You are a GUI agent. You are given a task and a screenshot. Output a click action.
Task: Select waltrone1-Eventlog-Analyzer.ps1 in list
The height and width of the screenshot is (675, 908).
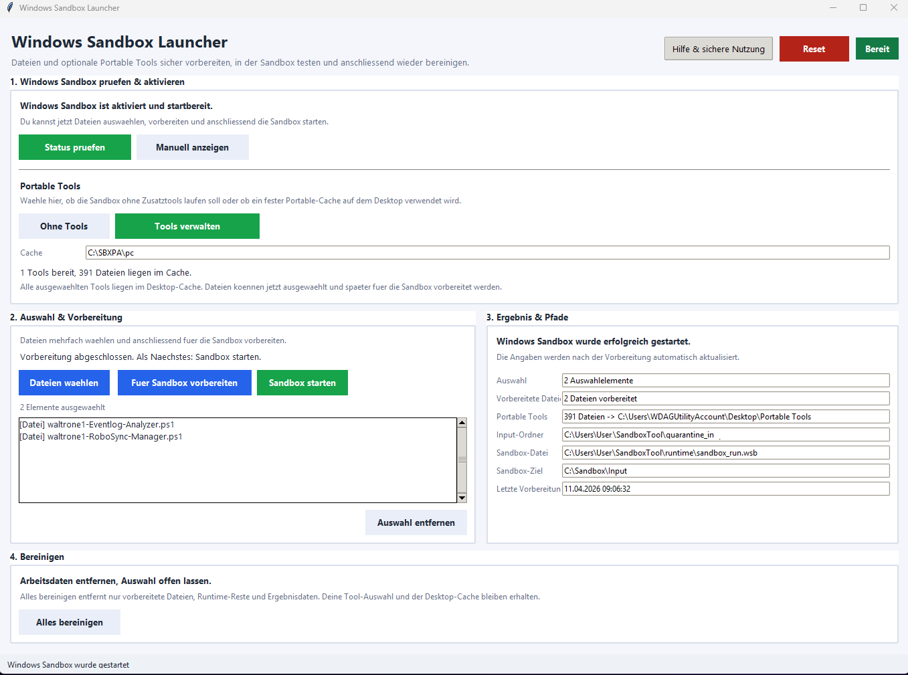click(97, 425)
